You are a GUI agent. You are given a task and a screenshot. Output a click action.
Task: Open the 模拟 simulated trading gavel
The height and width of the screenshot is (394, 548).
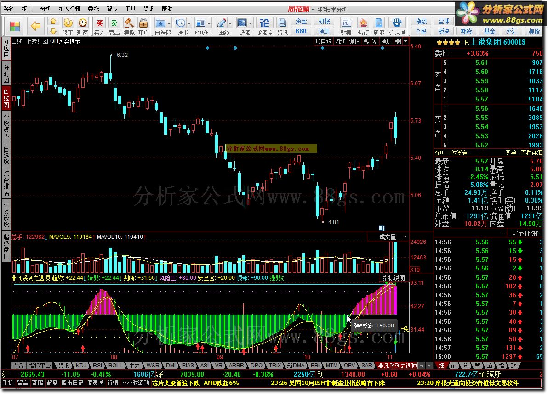point(129,27)
